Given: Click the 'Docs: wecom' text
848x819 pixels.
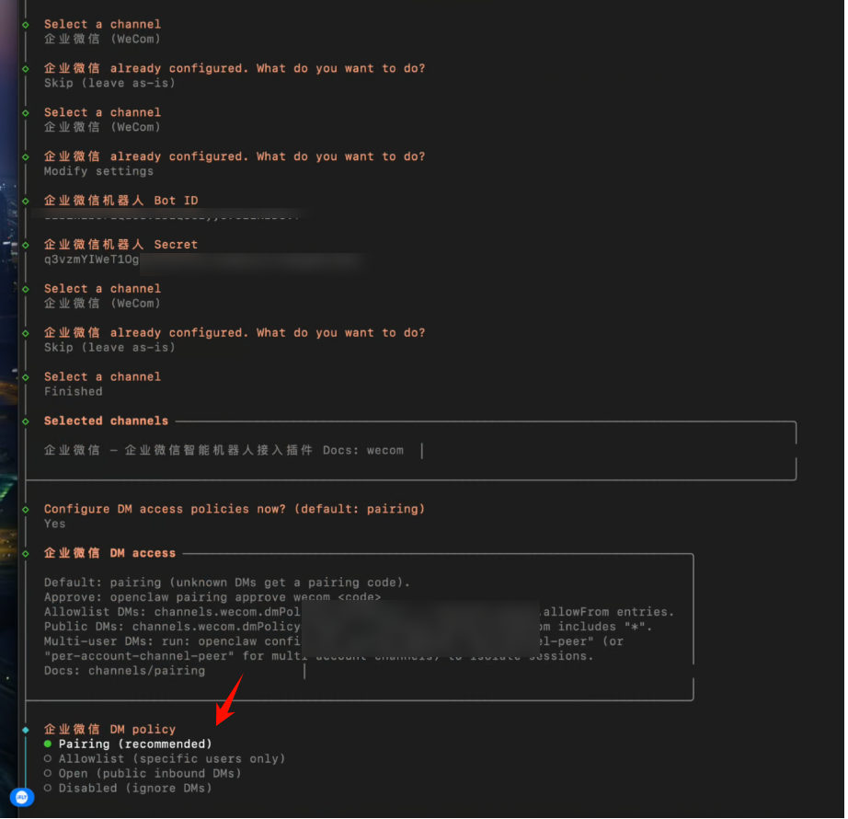Looking at the screenshot, I should [363, 451].
